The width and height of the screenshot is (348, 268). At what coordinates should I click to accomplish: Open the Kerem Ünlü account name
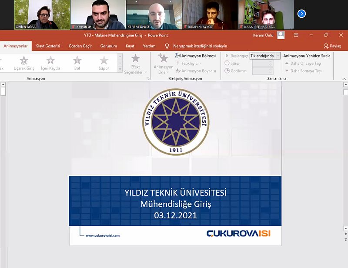point(263,35)
